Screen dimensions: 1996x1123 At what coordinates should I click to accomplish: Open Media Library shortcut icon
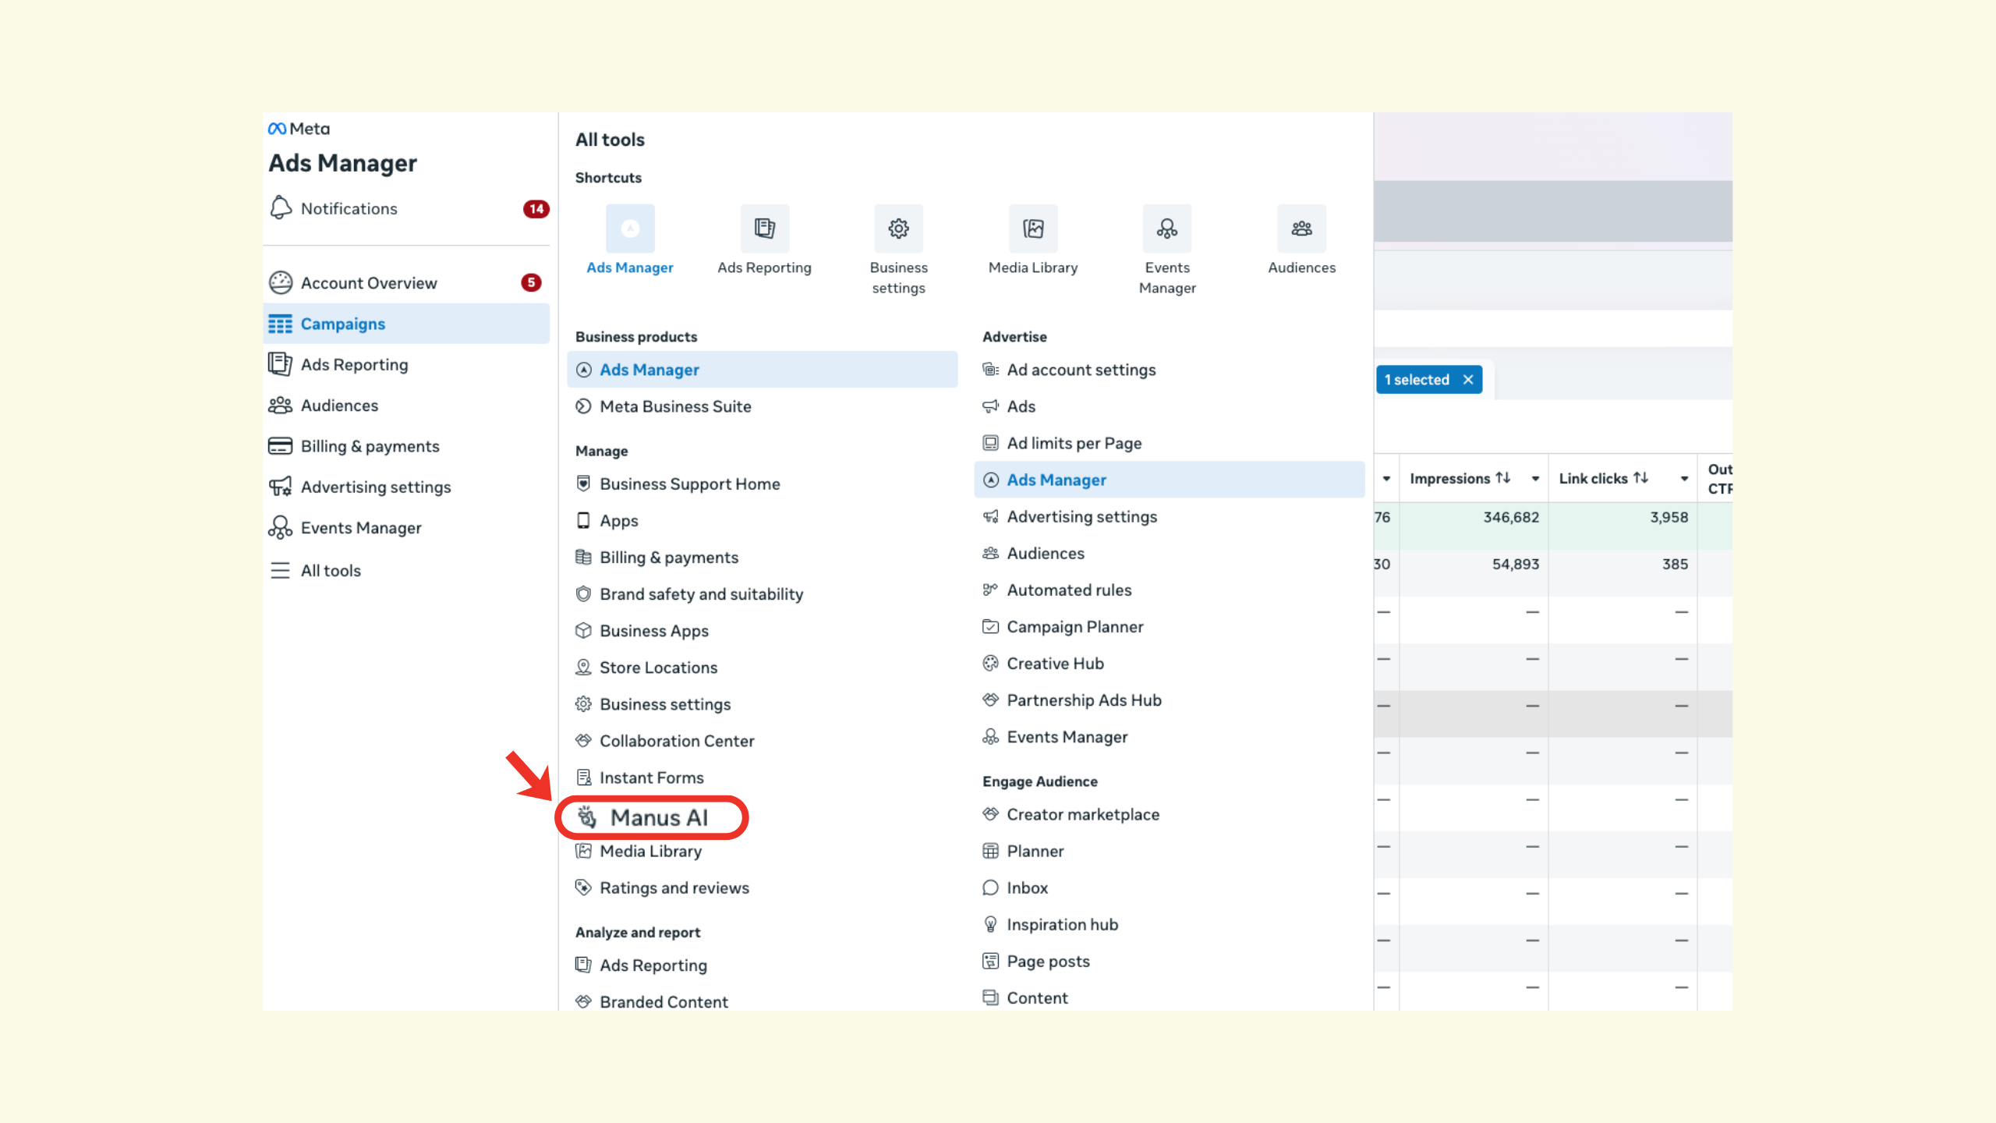click(1033, 228)
